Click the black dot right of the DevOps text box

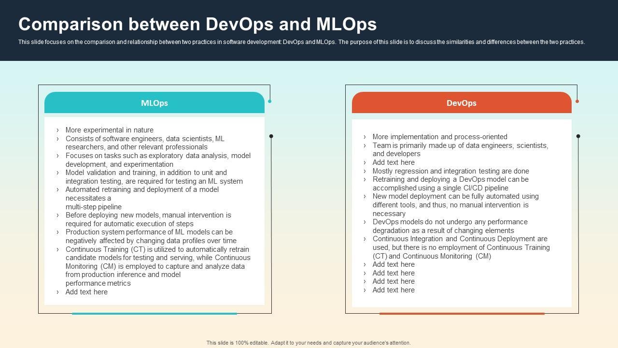coord(578,136)
